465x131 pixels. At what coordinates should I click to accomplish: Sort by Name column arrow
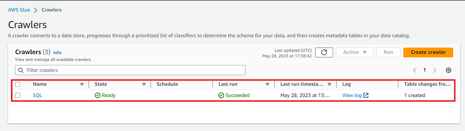[x=82, y=84]
